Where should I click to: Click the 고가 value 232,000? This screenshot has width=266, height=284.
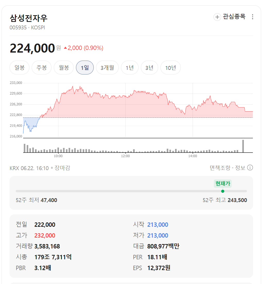(45, 236)
